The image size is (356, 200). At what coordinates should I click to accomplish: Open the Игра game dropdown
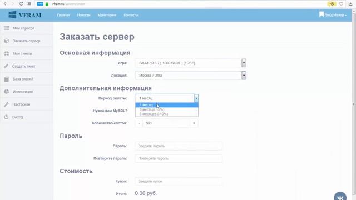[190, 63]
